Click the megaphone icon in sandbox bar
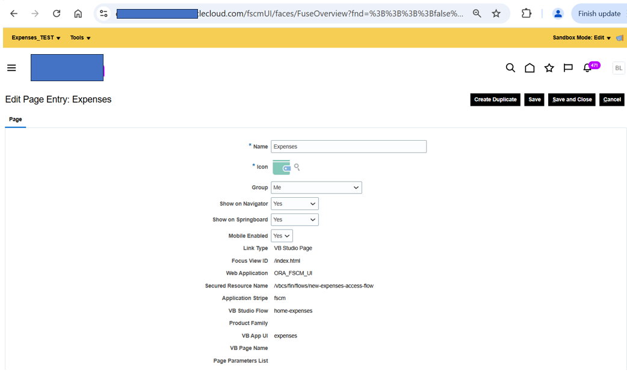Screen dimensions: 627x374 (619, 38)
